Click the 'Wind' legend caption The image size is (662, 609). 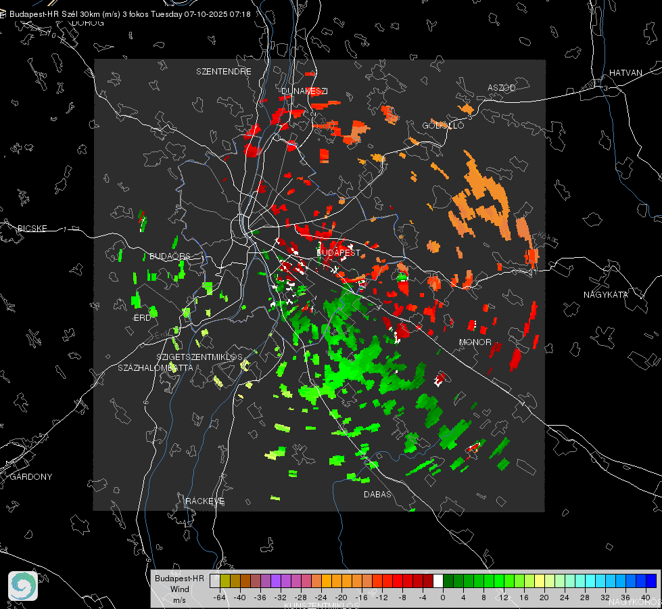pyautogui.click(x=179, y=589)
